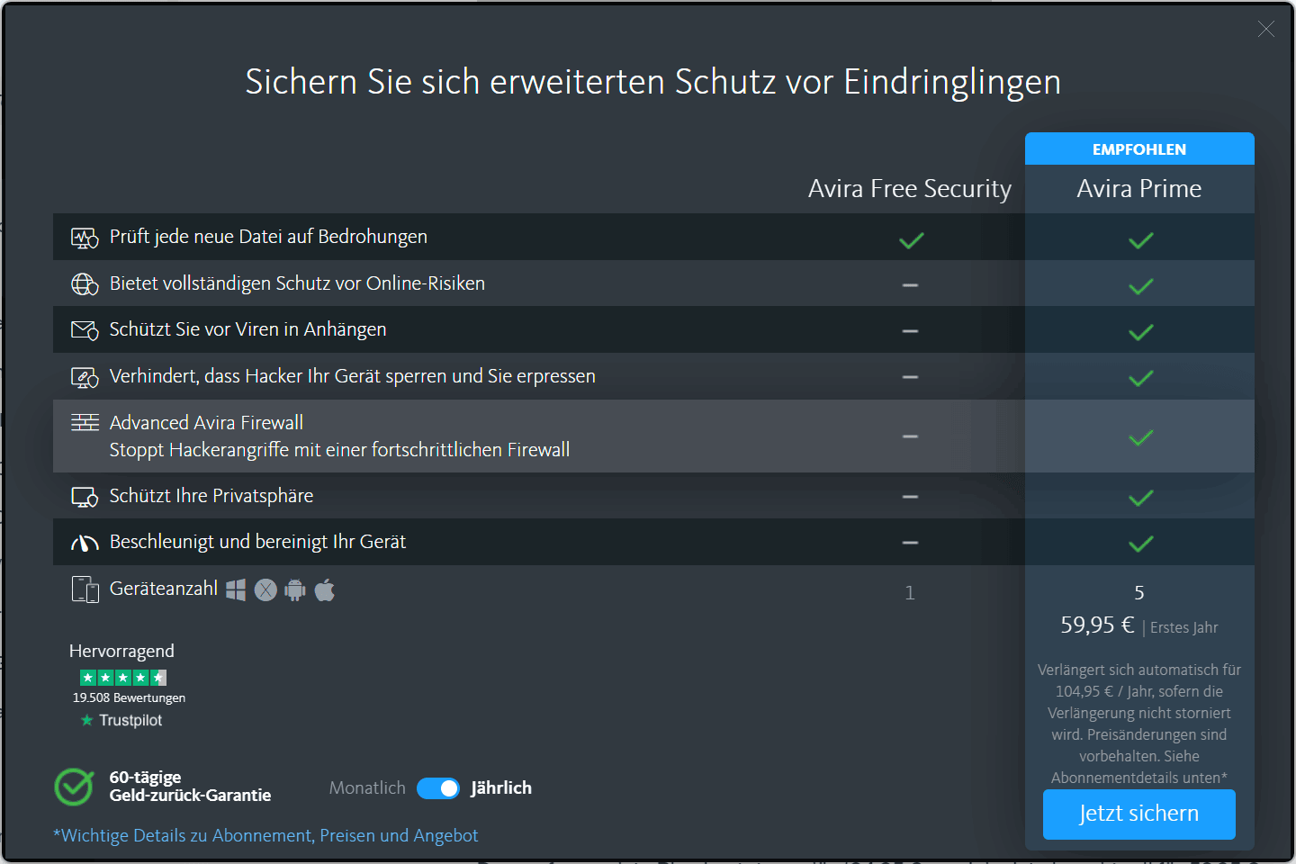This screenshot has width=1296, height=864.
Task: Click 'Schützt Ihre Privatsphäre' row text
Action: point(211,496)
